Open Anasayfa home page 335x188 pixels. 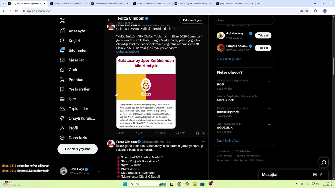73,31
